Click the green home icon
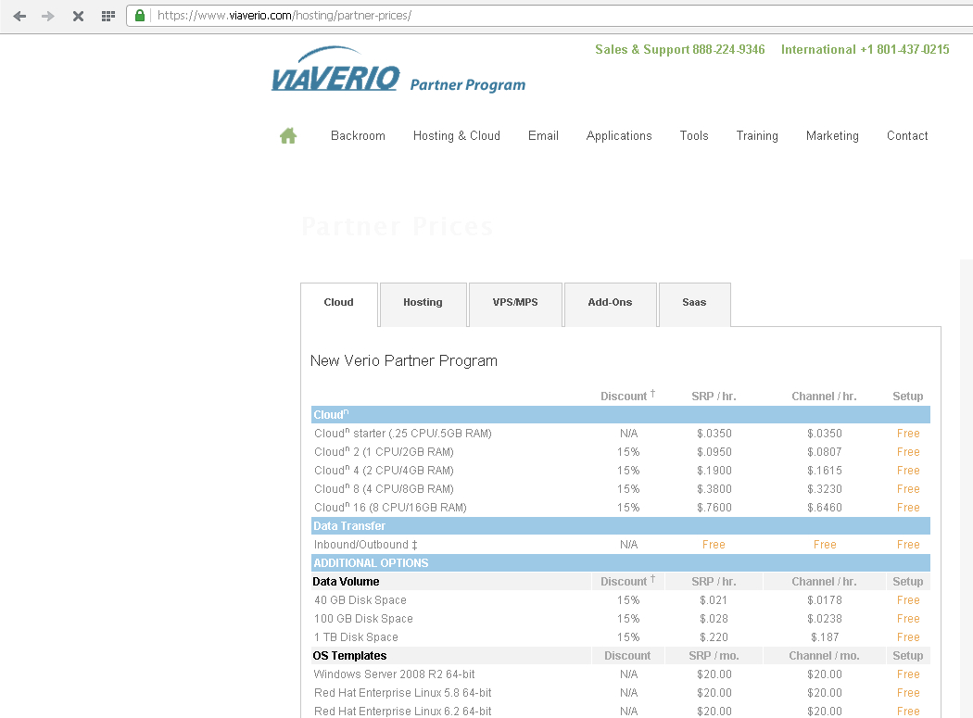This screenshot has height=718, width=973. [288, 135]
